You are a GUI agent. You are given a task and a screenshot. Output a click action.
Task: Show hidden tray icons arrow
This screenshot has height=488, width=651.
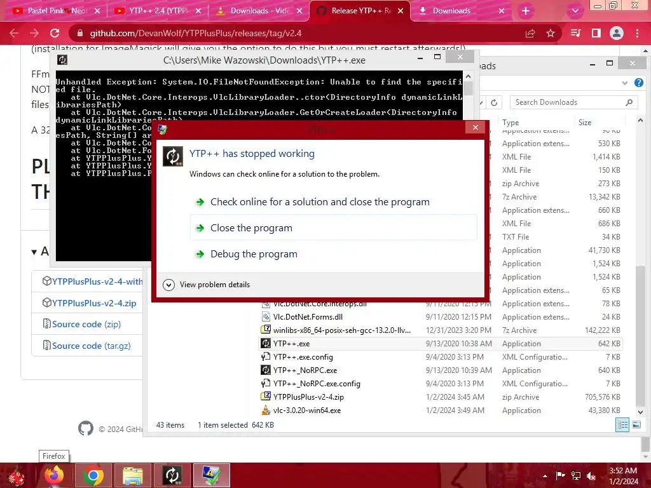(545, 476)
